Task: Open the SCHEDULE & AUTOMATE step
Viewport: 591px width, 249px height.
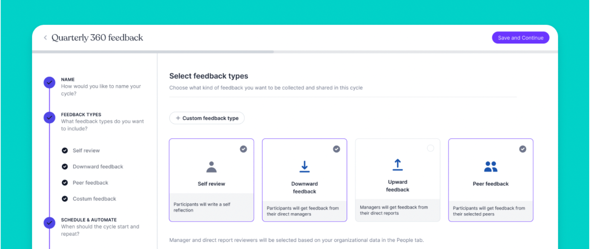Action: [88, 220]
